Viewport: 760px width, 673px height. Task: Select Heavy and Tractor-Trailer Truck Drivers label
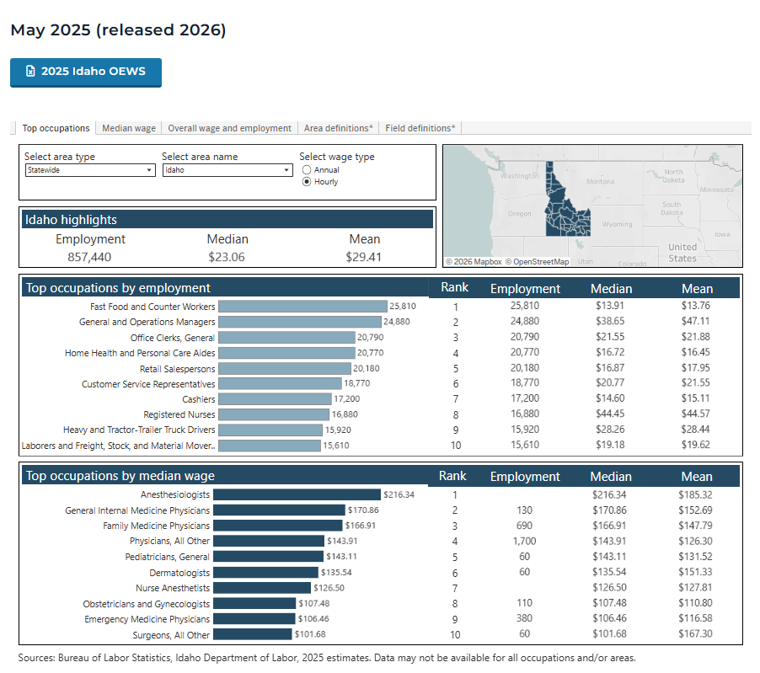click(x=139, y=430)
